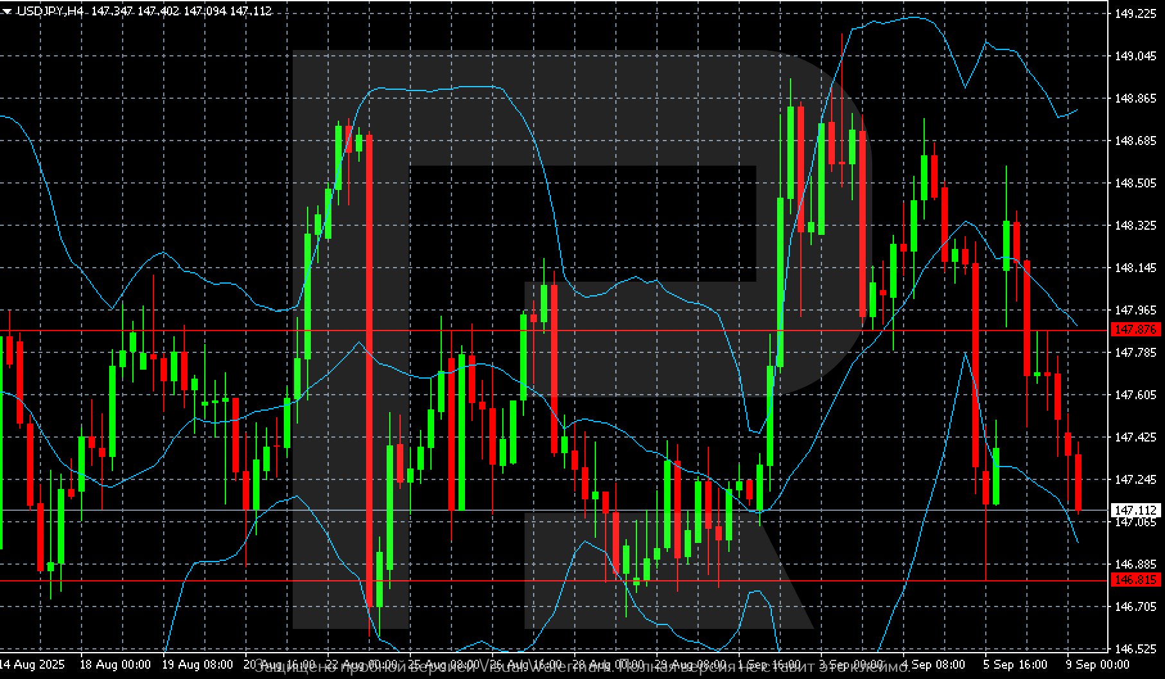The height and width of the screenshot is (679, 1165).
Task: Click the 19 Aug 08:00 time label
Action: [x=197, y=664]
